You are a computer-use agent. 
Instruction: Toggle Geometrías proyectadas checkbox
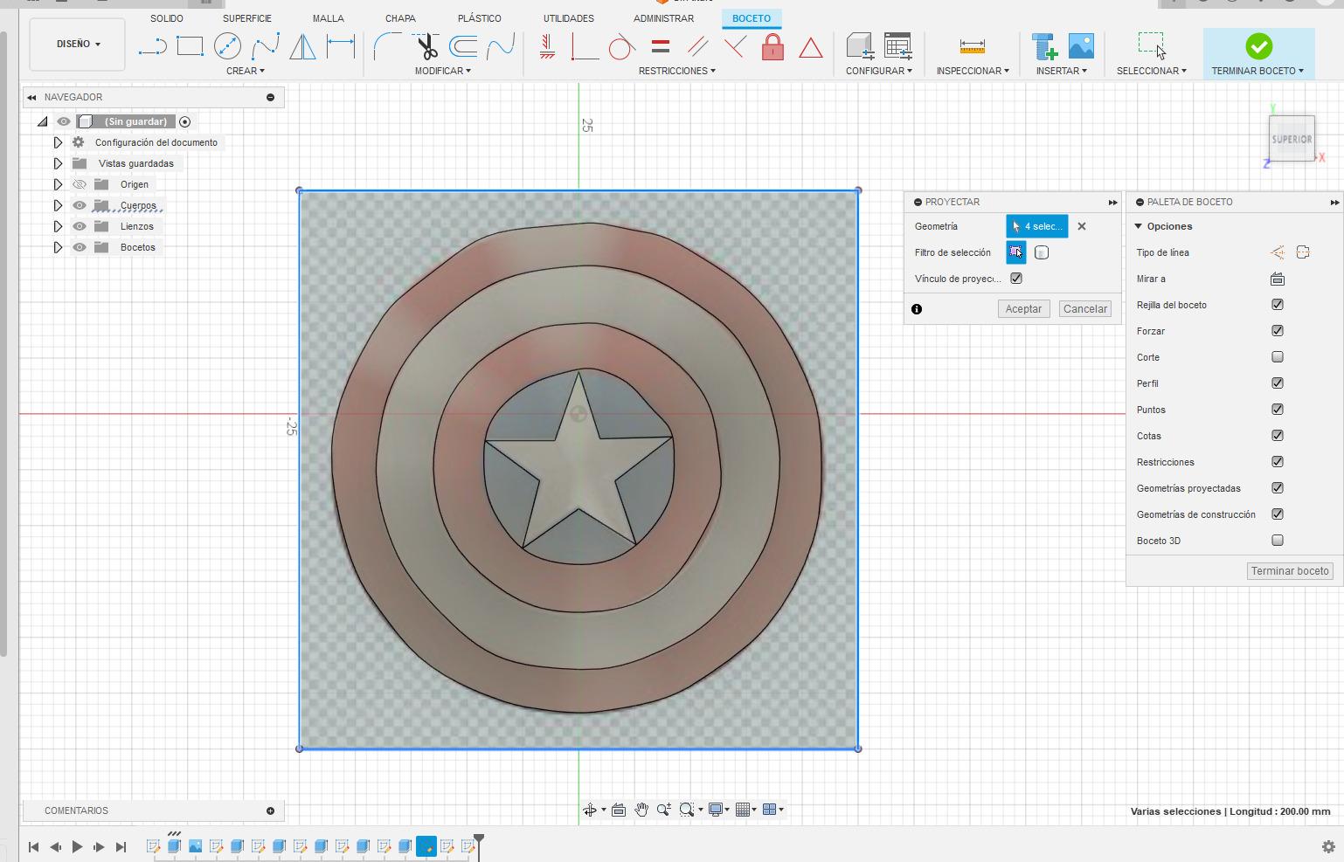(x=1278, y=488)
